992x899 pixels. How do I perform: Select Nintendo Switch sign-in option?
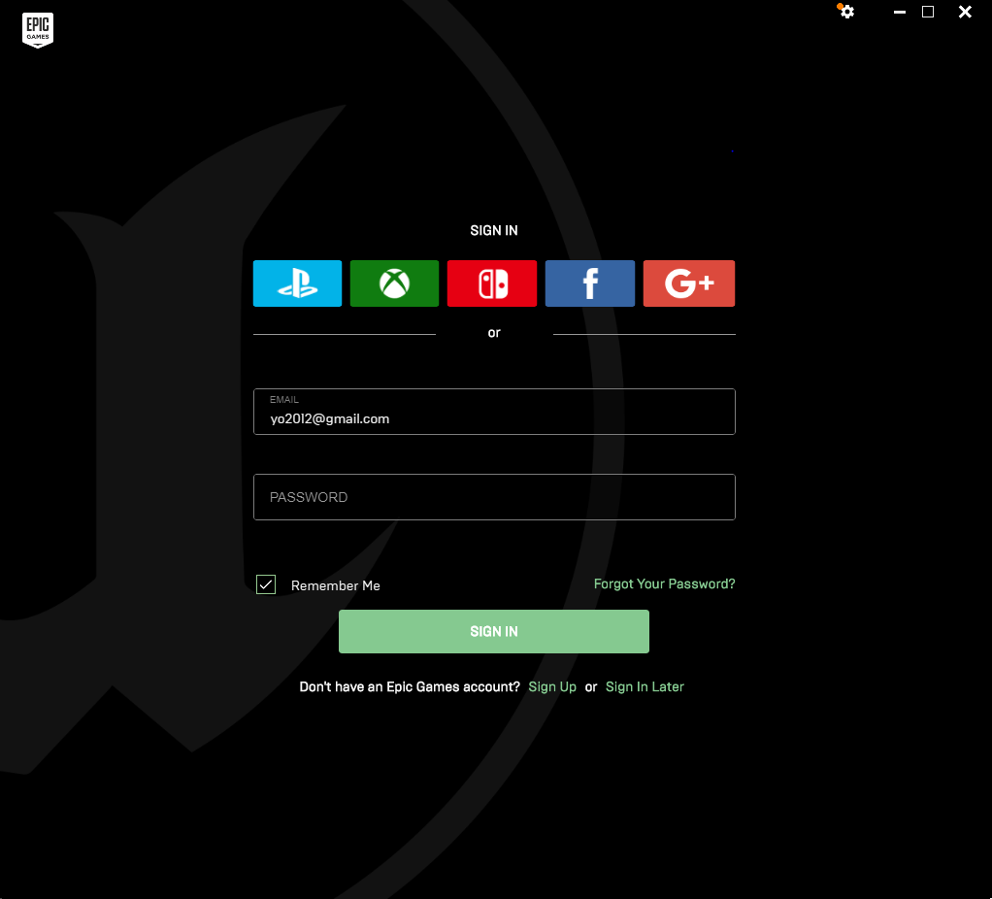(x=491, y=283)
